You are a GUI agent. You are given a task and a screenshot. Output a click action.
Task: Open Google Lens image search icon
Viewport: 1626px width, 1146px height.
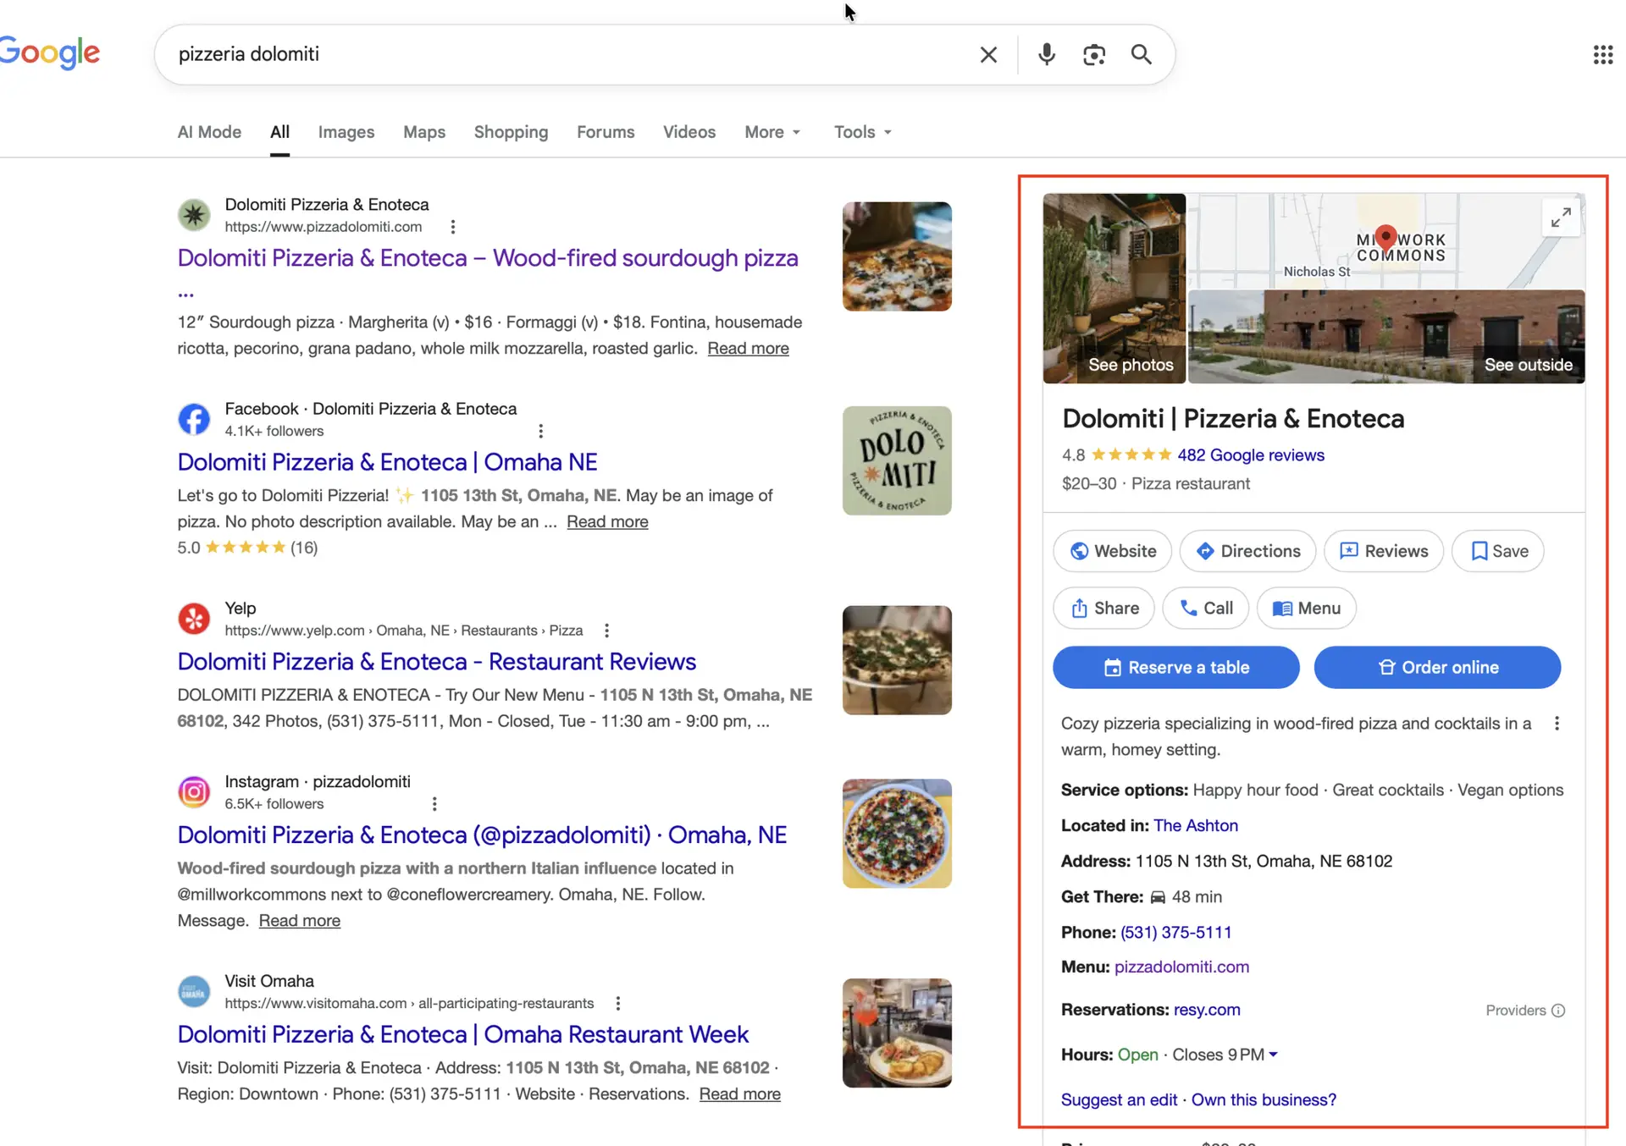click(1094, 54)
